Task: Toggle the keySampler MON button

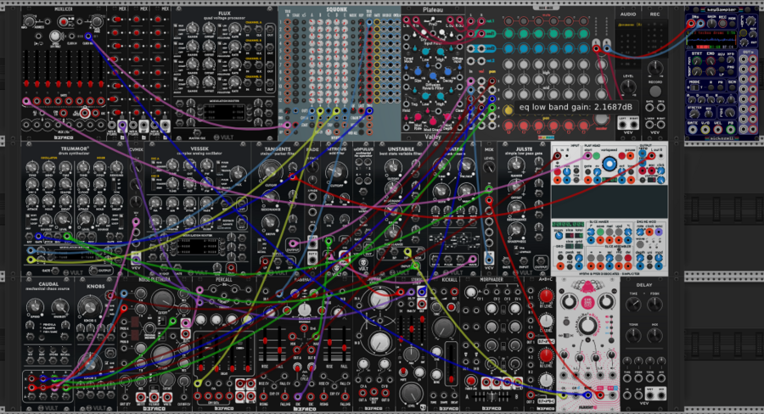Action: click(x=732, y=22)
